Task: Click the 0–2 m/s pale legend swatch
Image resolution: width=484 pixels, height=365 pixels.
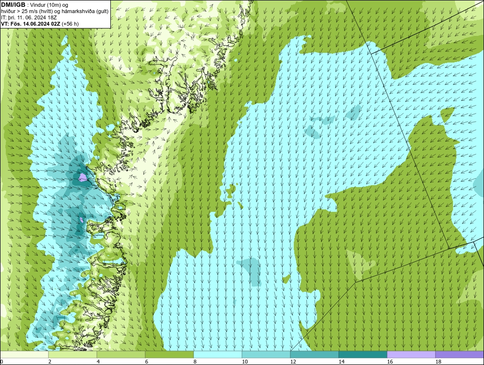Action: (x=24, y=354)
